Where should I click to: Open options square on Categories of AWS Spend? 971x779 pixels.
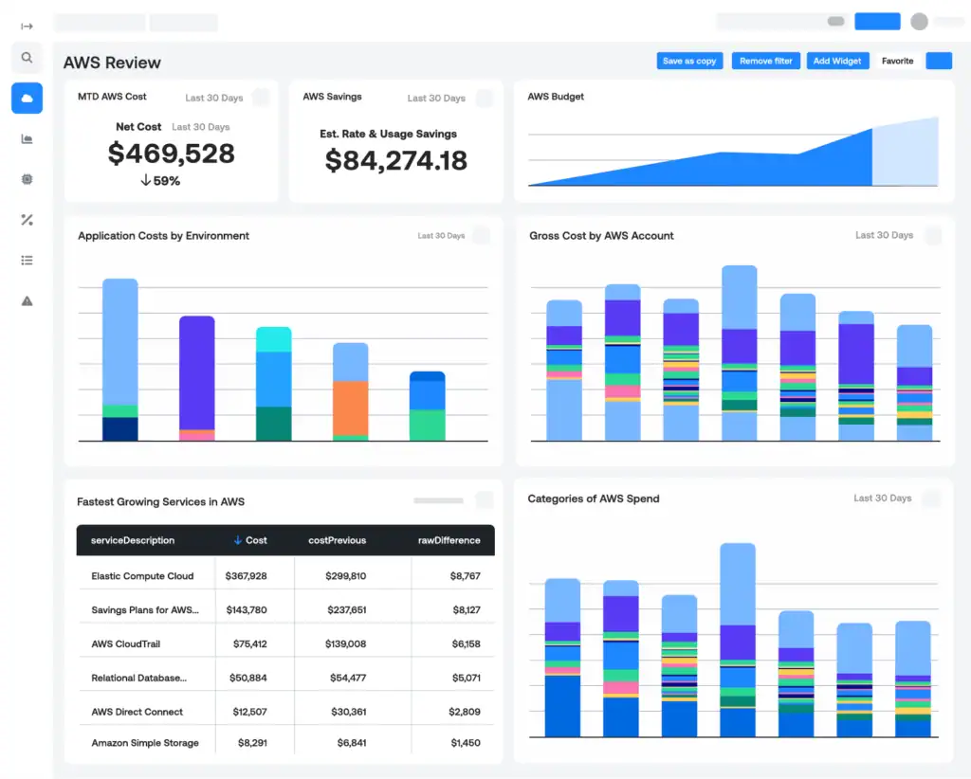[x=931, y=498]
